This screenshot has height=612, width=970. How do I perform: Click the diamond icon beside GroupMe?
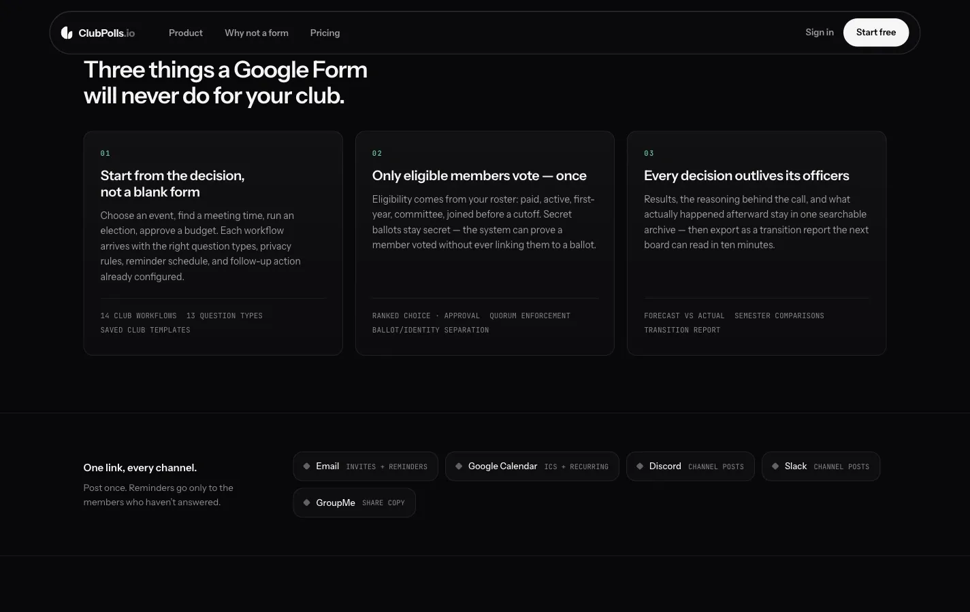point(307,503)
